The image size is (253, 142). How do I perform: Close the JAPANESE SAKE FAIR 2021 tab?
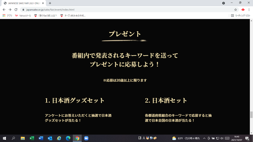tap(43, 3)
